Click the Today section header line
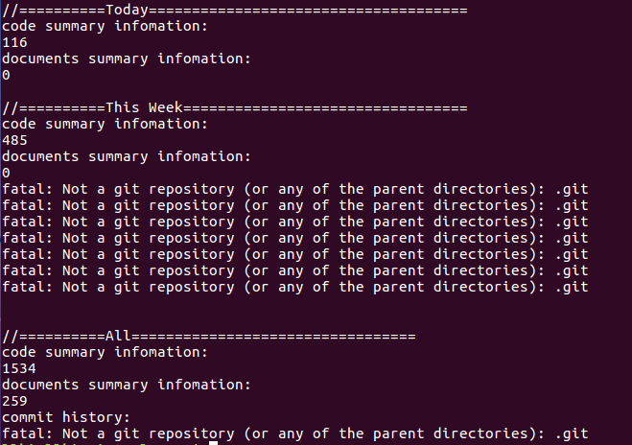This screenshot has height=445, width=632. [x=234, y=10]
